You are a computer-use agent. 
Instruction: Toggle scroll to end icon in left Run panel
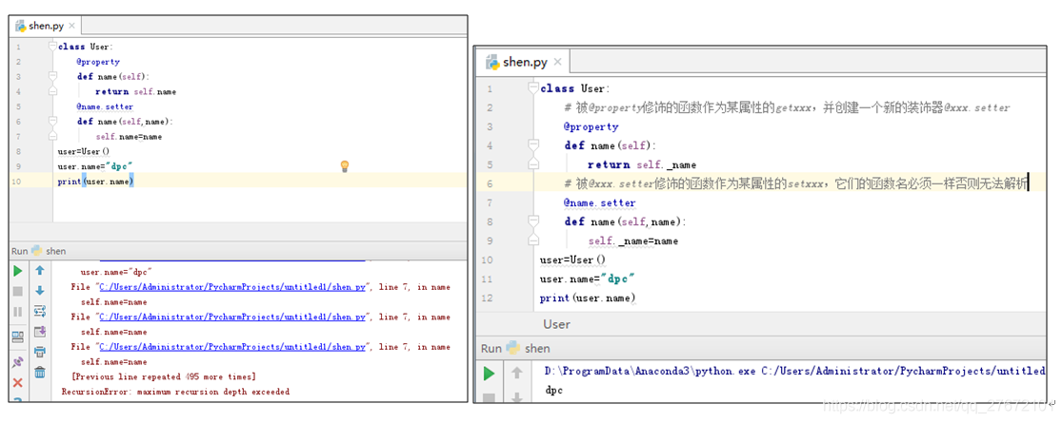pos(40,332)
